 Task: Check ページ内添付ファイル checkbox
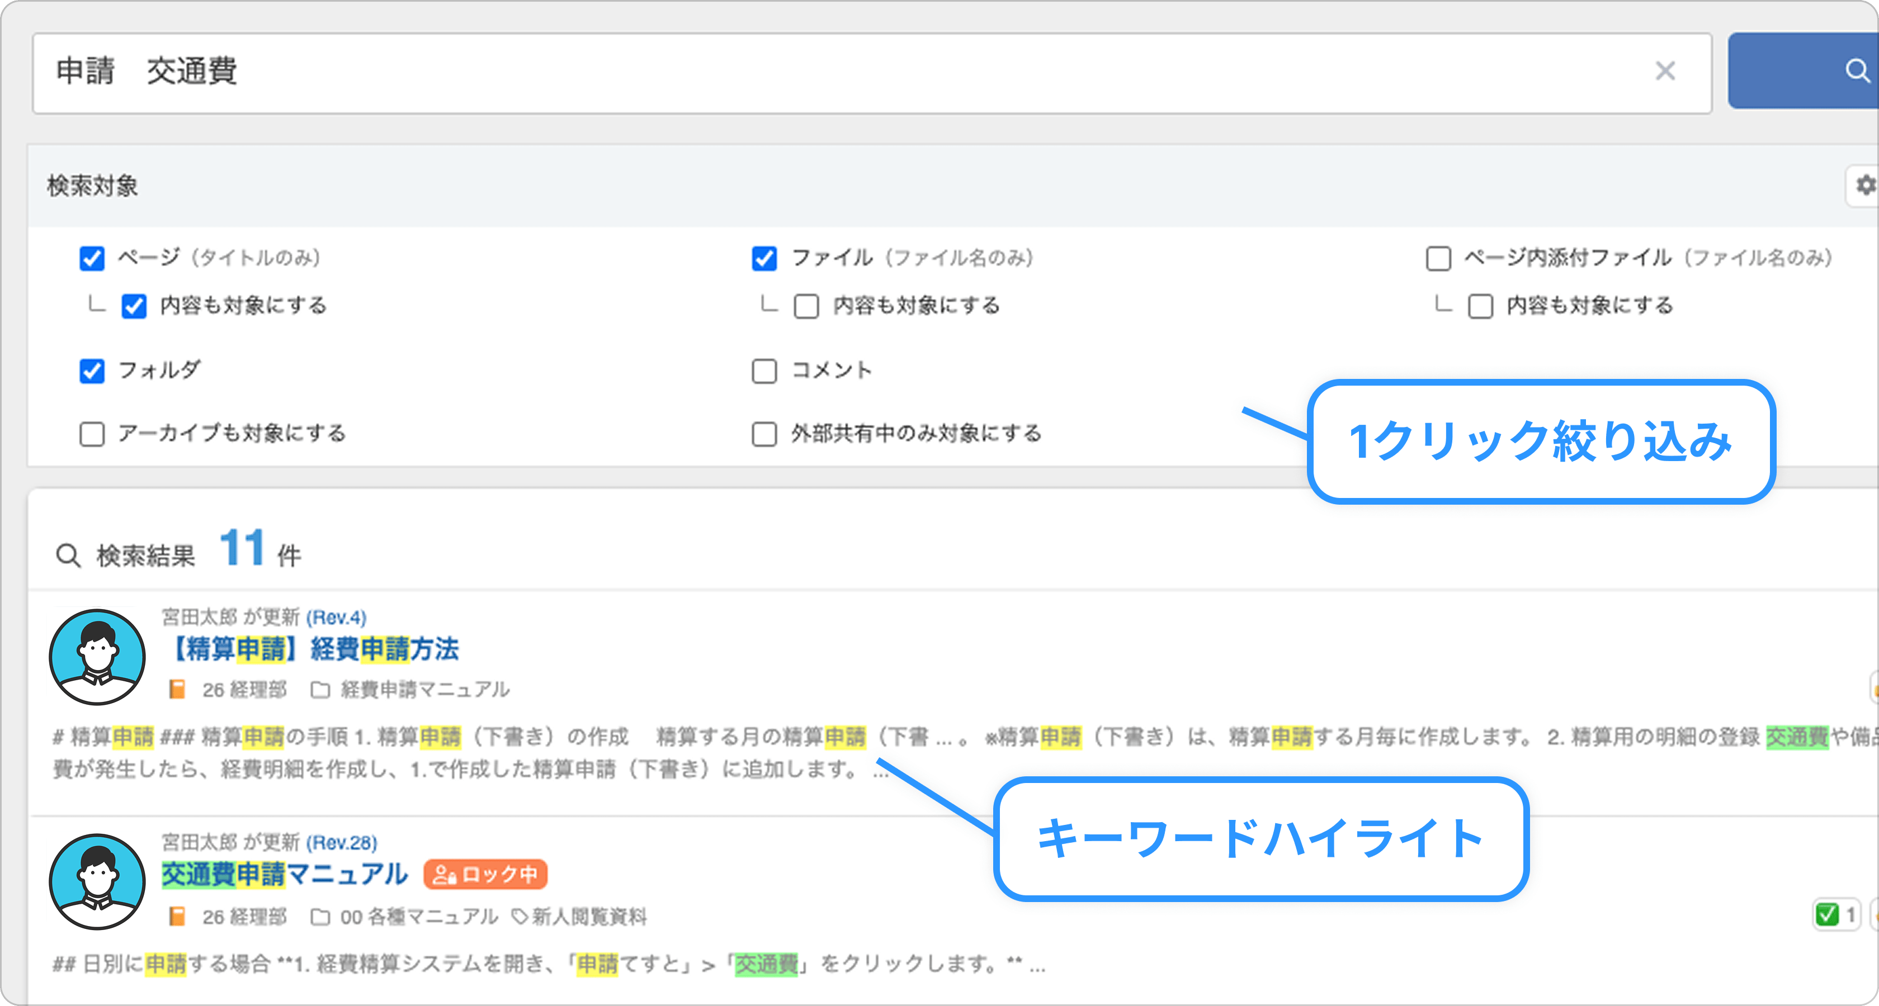pos(1438,258)
